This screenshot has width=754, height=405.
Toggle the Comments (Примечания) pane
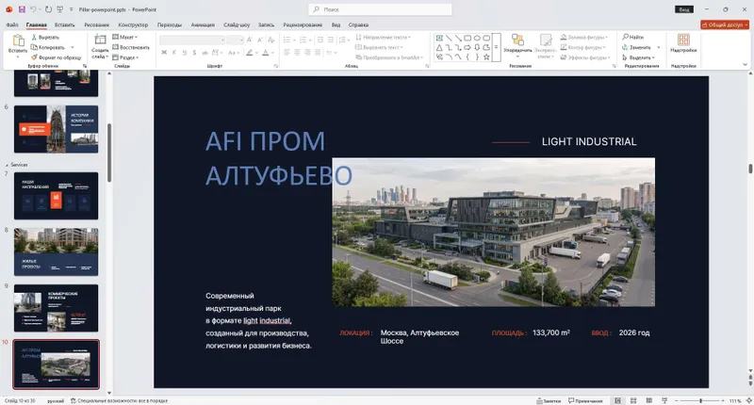(585, 400)
